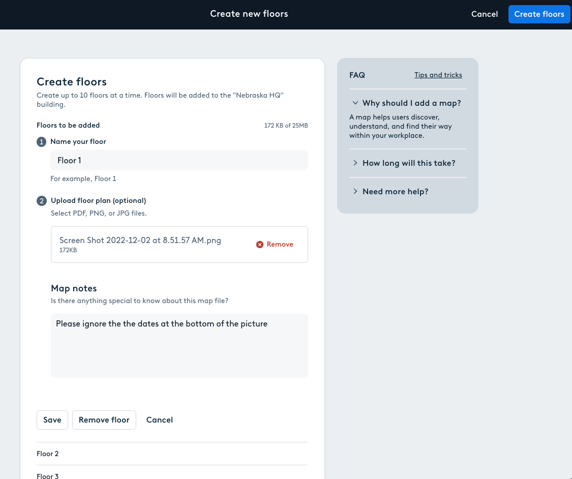Click the blue Create floors button

click(539, 14)
